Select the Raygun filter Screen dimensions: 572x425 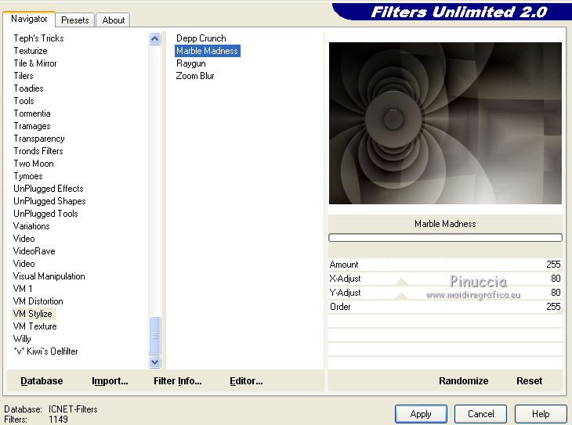click(190, 63)
